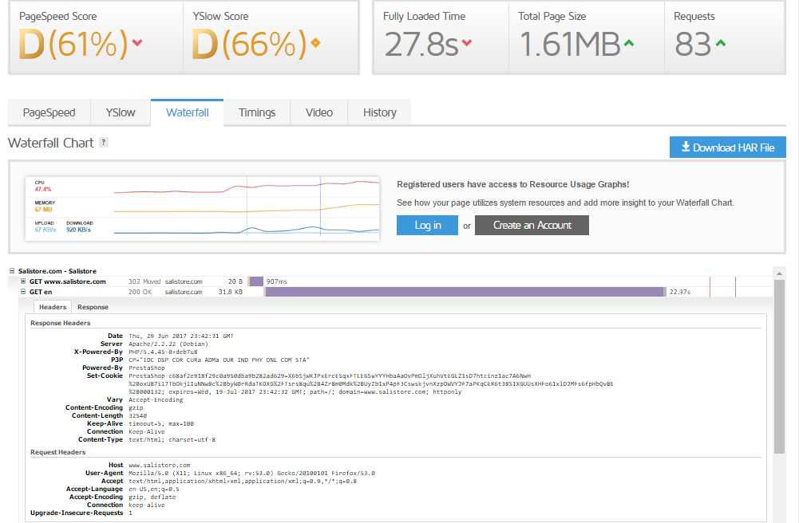Click the Requests green up arrow

tap(721, 43)
